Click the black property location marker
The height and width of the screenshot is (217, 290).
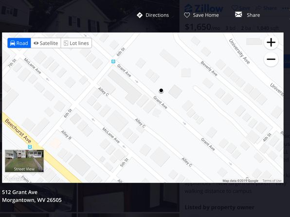[x=161, y=90]
